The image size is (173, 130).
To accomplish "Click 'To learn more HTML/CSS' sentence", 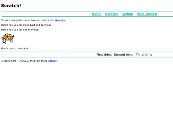I will pyautogui.click(x=29, y=61).
